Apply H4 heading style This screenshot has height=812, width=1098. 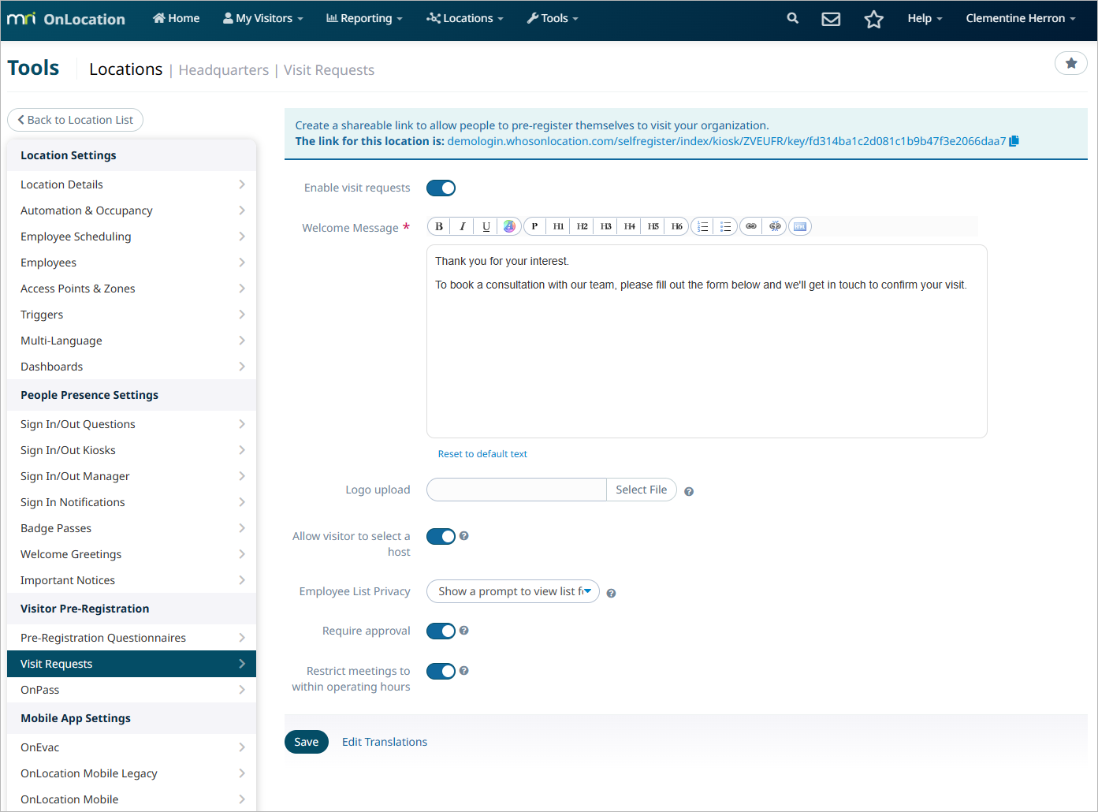click(x=629, y=226)
